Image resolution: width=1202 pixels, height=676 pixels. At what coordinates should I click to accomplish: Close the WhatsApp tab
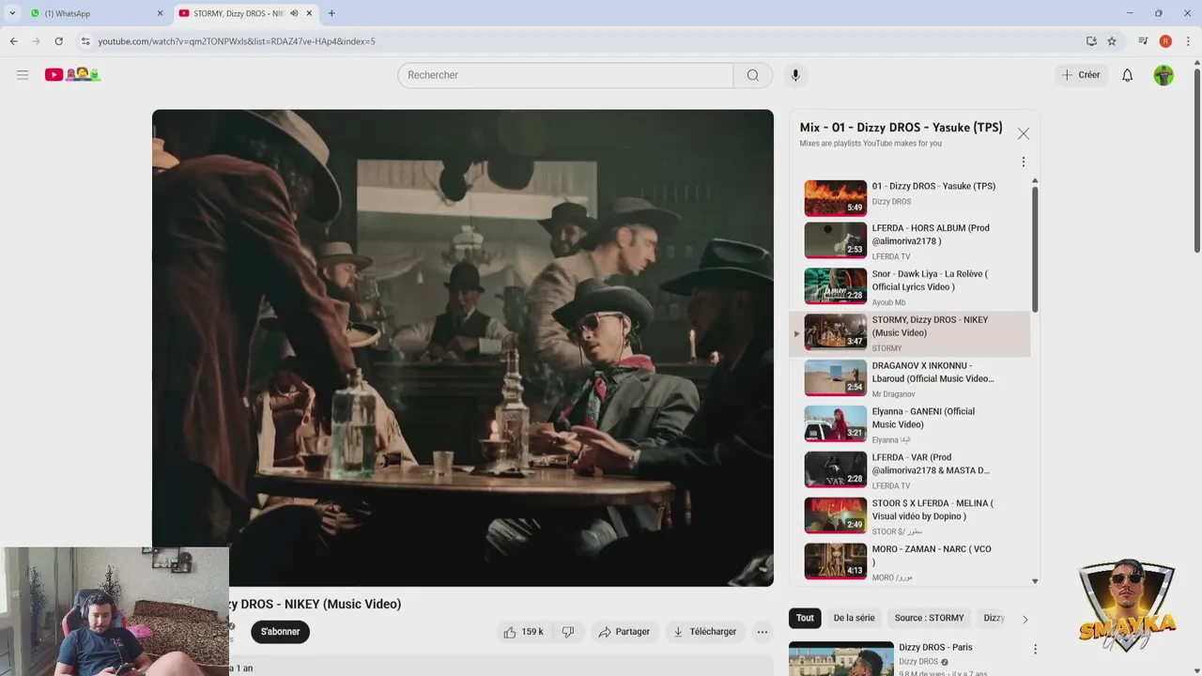tap(160, 13)
